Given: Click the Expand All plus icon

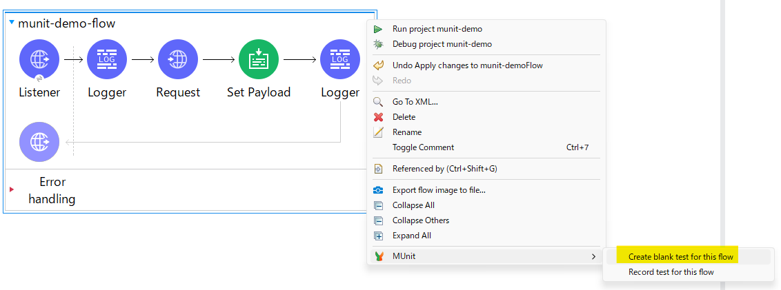Looking at the screenshot, I should pyautogui.click(x=379, y=236).
